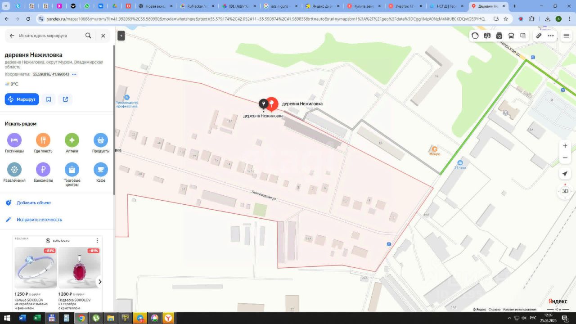The height and width of the screenshot is (324, 576).
Task: Open more map tools (three dots)
Action: [x=551, y=36]
